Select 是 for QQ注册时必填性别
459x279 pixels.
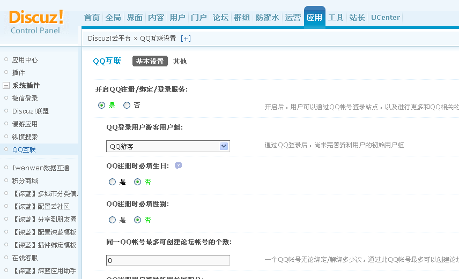[113, 220]
